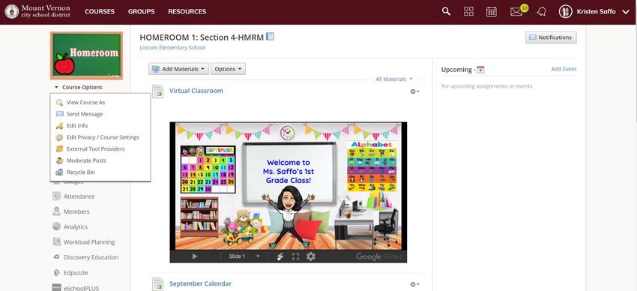Click the Add Event link
This screenshot has width=637, height=291.
(x=564, y=69)
